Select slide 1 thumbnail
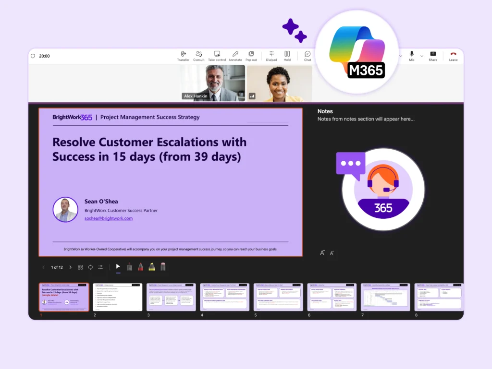Screen dimensions: 492x369 click(x=64, y=297)
